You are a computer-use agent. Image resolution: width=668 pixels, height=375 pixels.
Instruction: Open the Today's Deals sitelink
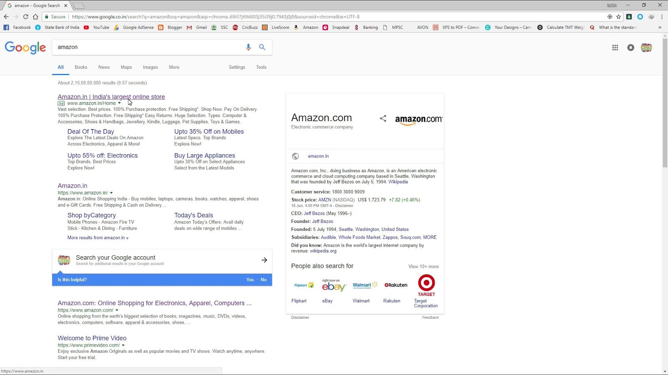[x=194, y=215]
